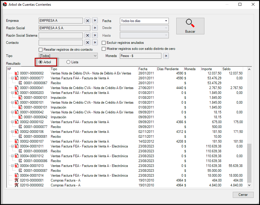
Task: Select receipt icon of 00001-00000085
Action: coord(20,151)
